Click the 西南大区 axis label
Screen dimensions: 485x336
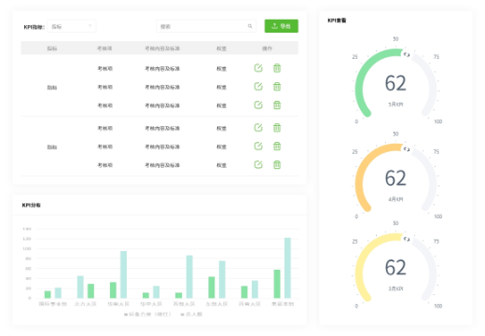250,303
